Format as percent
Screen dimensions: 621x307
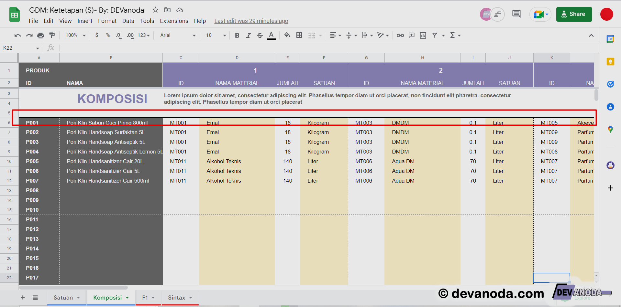tap(108, 35)
